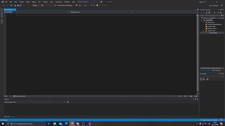This screenshot has height=126, width=225.
Task: Open the Debug configuration dropdown
Action: coord(36,6)
